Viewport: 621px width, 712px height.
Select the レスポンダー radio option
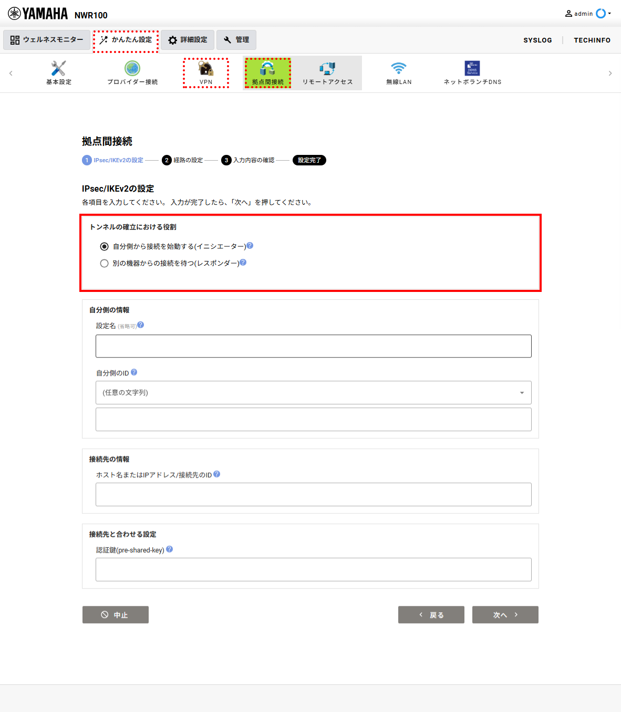pyautogui.click(x=105, y=263)
